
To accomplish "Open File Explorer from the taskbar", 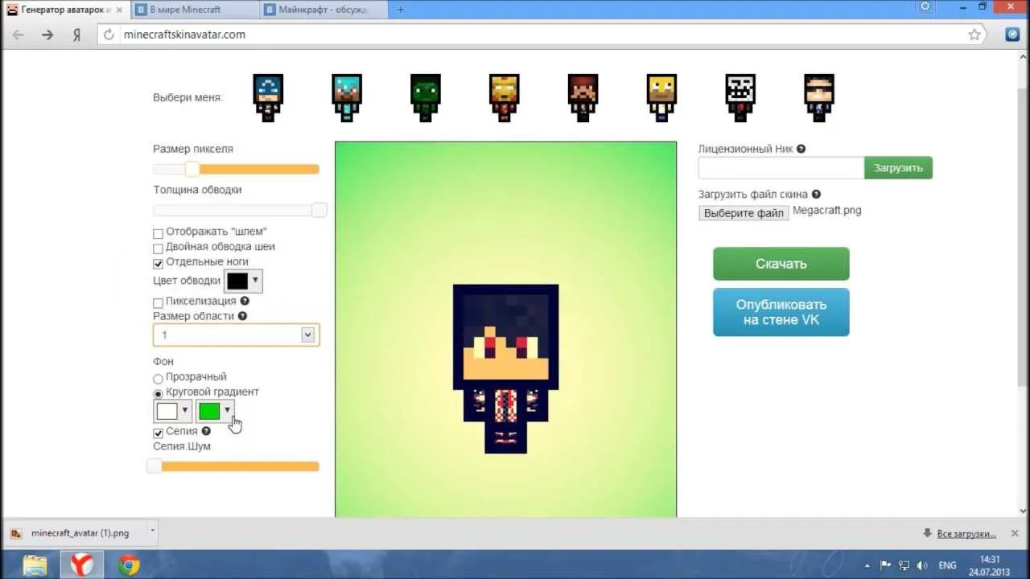I will point(35,565).
